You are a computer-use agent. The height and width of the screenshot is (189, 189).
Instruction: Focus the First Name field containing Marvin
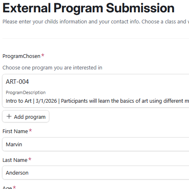click(x=96, y=144)
